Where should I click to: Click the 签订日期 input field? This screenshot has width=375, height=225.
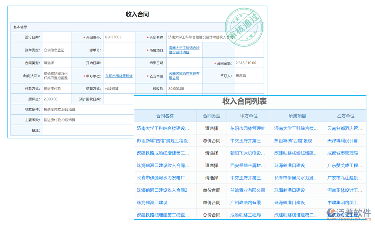56,37
